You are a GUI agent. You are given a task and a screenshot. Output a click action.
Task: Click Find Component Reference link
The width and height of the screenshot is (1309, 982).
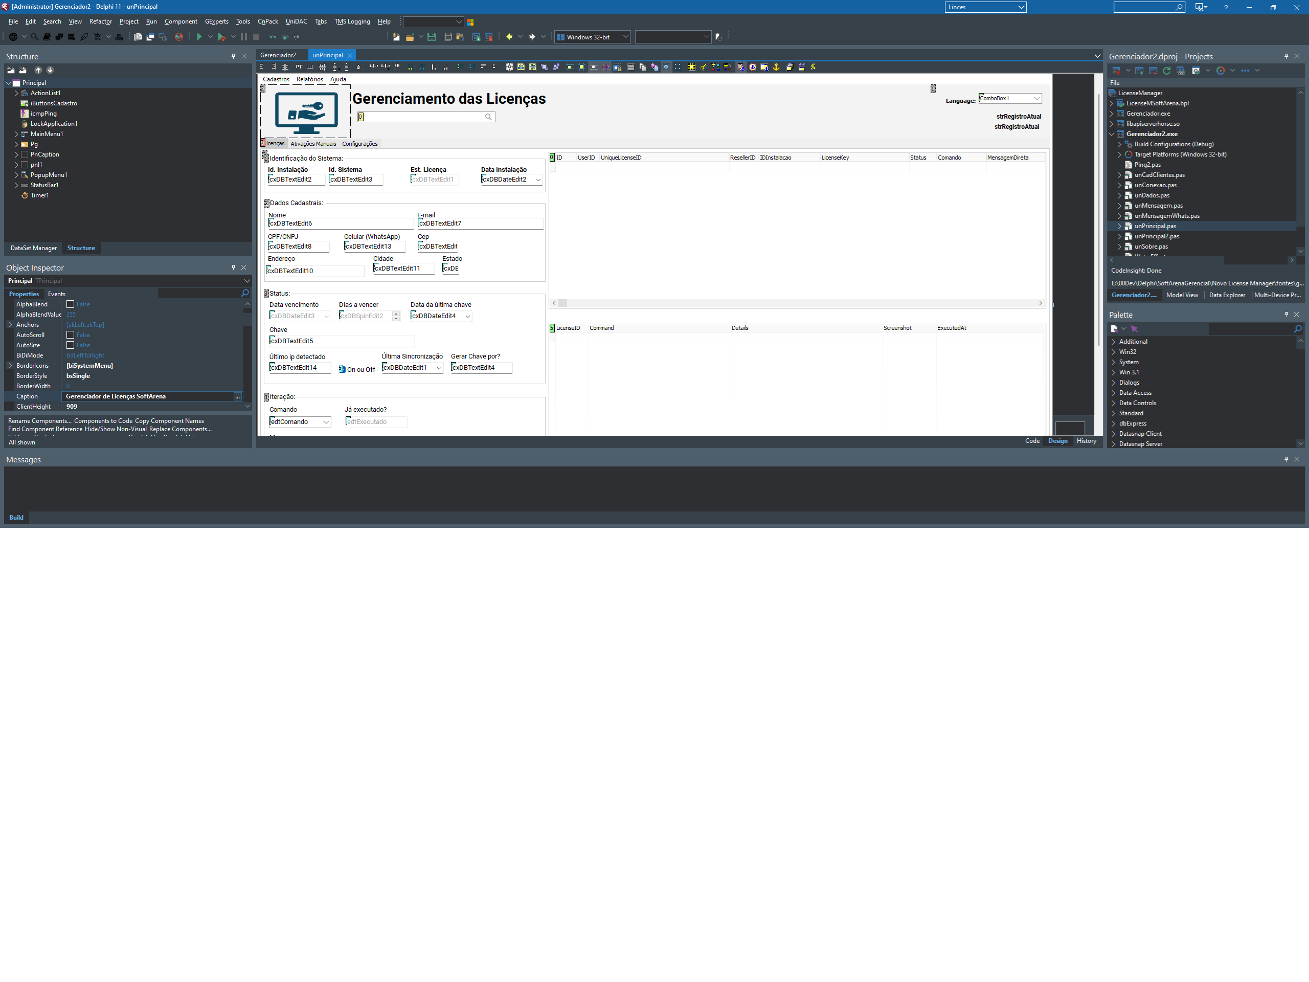click(x=45, y=429)
